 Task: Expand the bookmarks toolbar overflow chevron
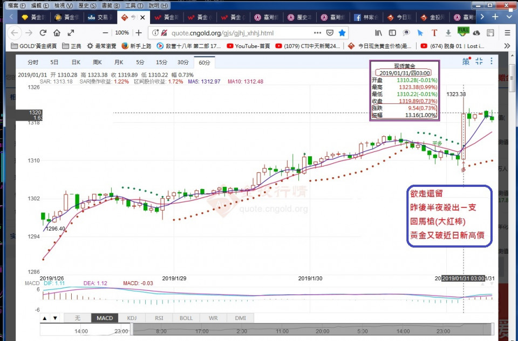click(x=507, y=46)
